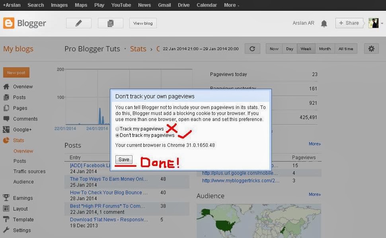Open Play in the Google bar
This screenshot has height=238, width=386.
(99, 5)
